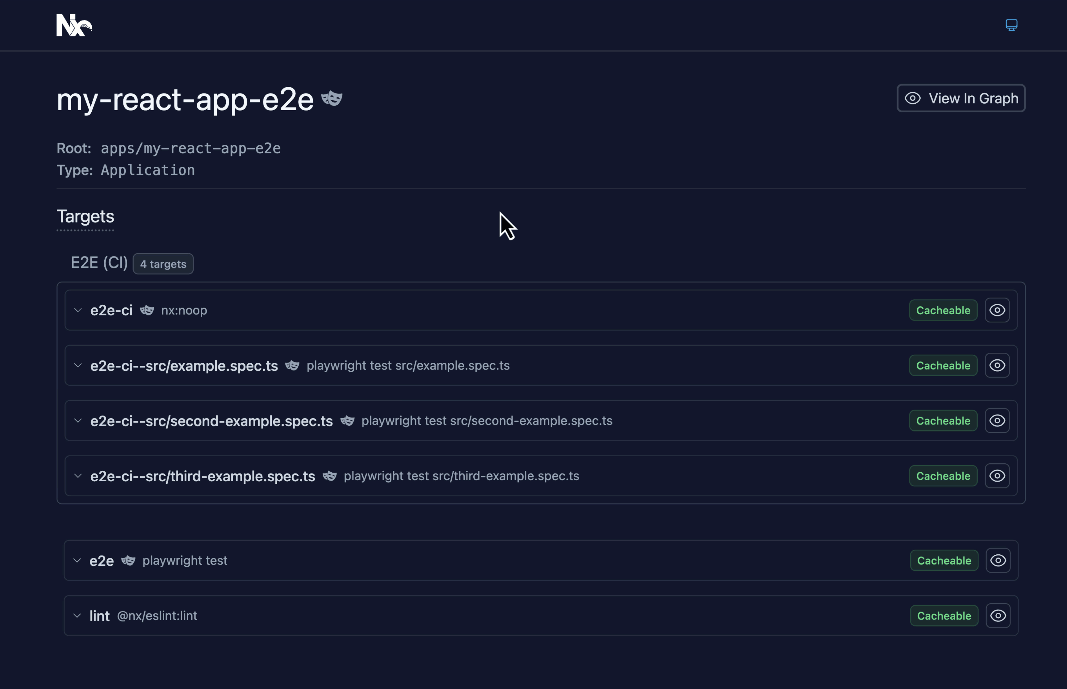Click the Cacheable badge on e2e-ci
This screenshot has width=1067, height=689.
pos(943,310)
